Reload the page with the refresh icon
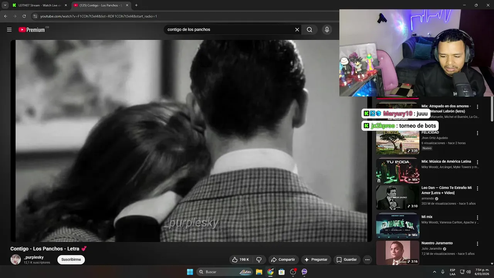 [24, 16]
